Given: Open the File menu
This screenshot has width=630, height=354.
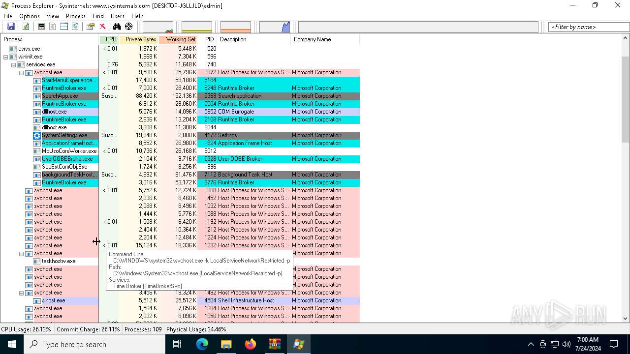Looking at the screenshot, I should tap(8, 16).
